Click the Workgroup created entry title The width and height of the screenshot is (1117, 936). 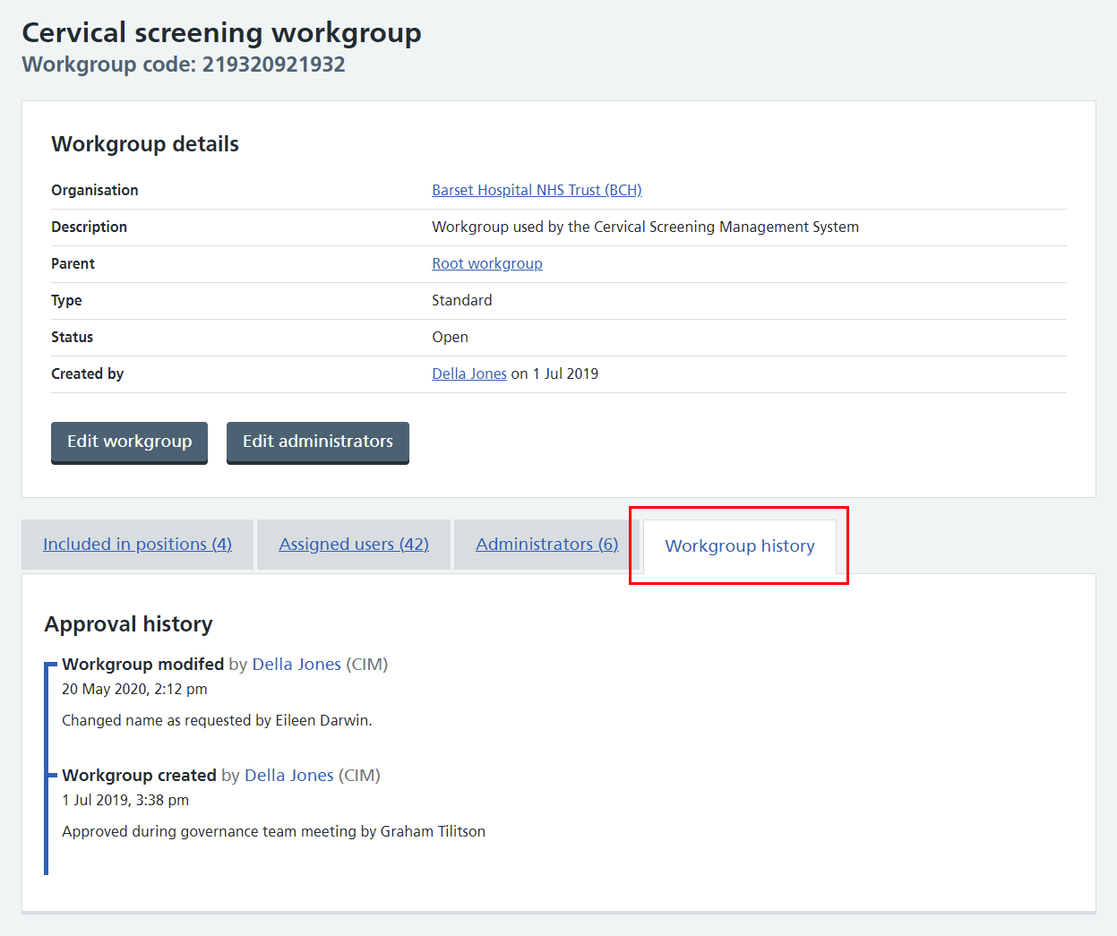[139, 775]
